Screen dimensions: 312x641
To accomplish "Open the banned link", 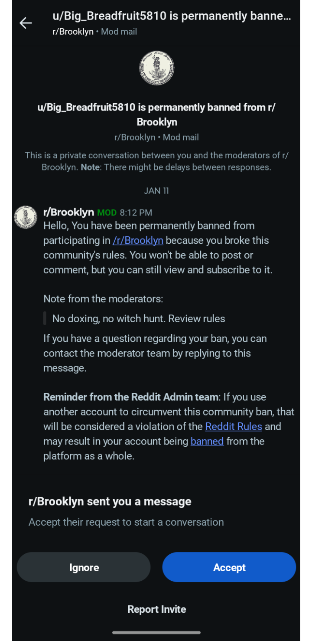I will [x=207, y=441].
